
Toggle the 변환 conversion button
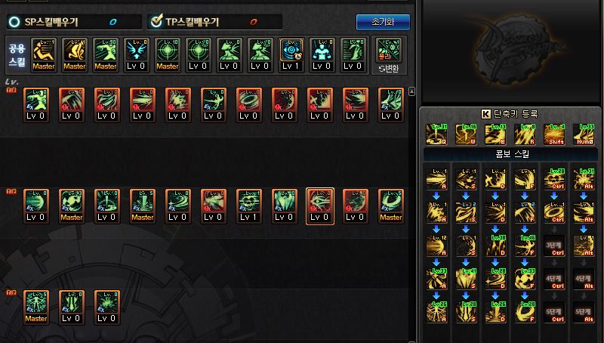389,69
